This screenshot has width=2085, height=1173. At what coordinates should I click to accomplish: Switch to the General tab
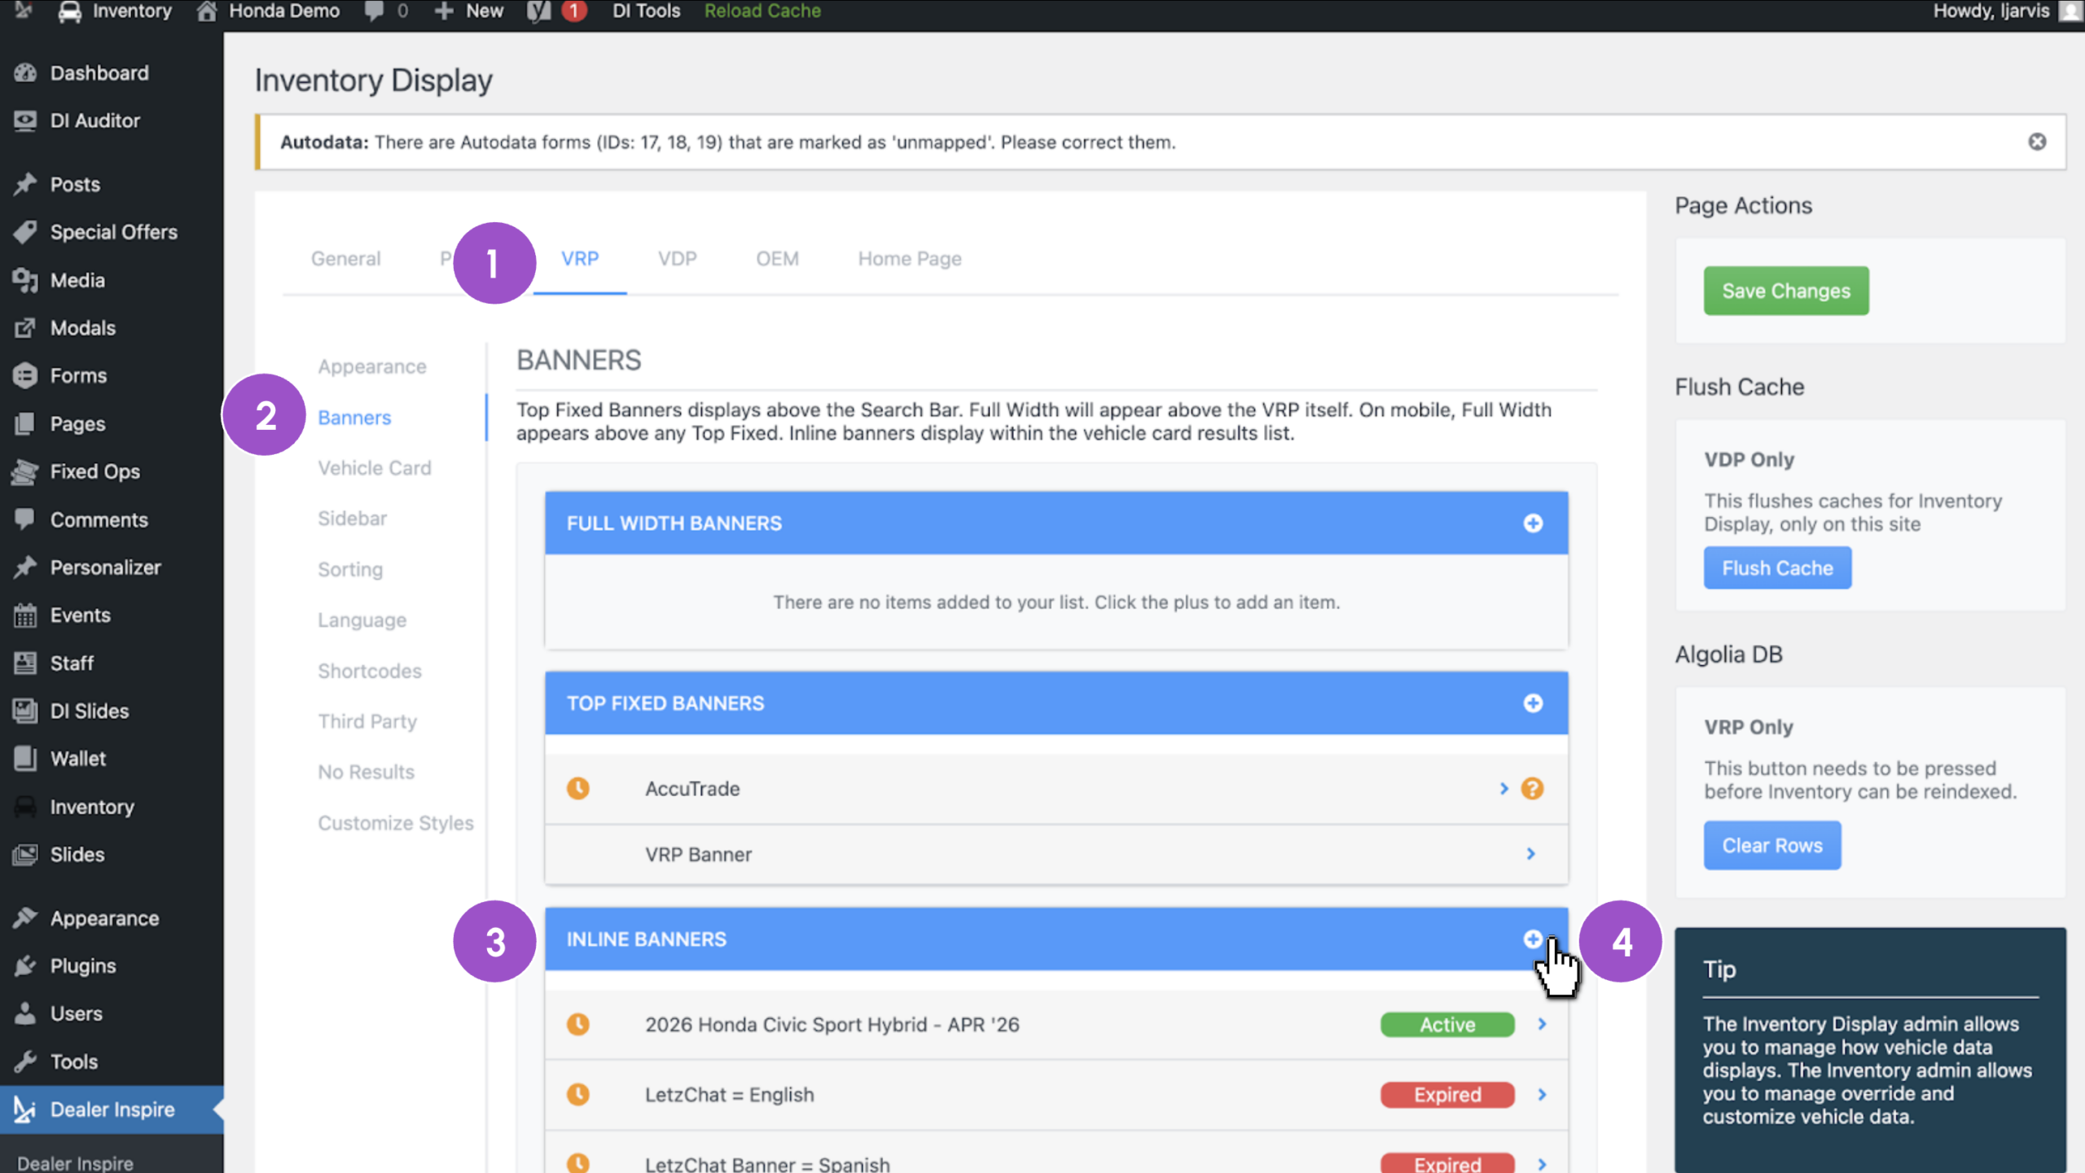pos(345,259)
